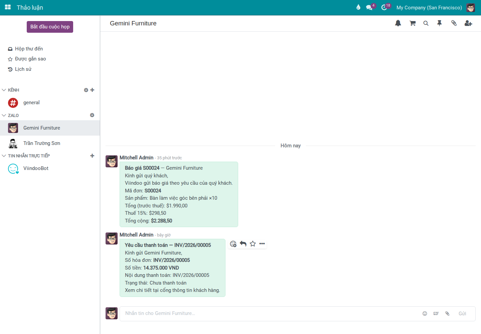Invite people with add user icon
The height and width of the screenshot is (334, 481).
468,23
